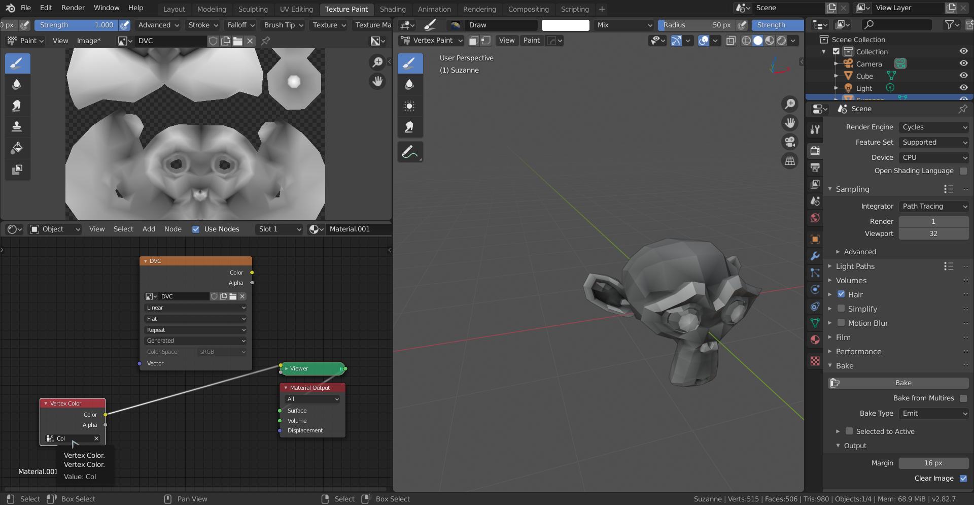Select the Draw brush in the image editor
The height and width of the screenshot is (505, 974).
(17, 64)
